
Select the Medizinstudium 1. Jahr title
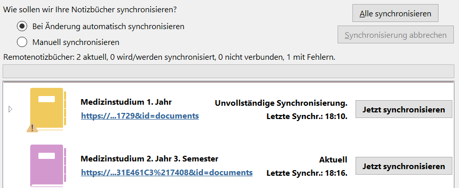[126, 102]
